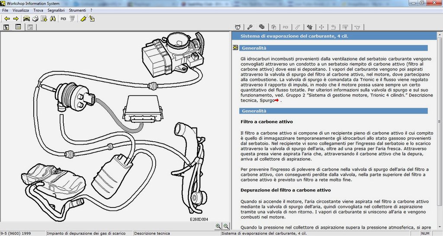443x236 pixels.
Task: Click the pencil note icon
Action: click(x=92, y=19)
